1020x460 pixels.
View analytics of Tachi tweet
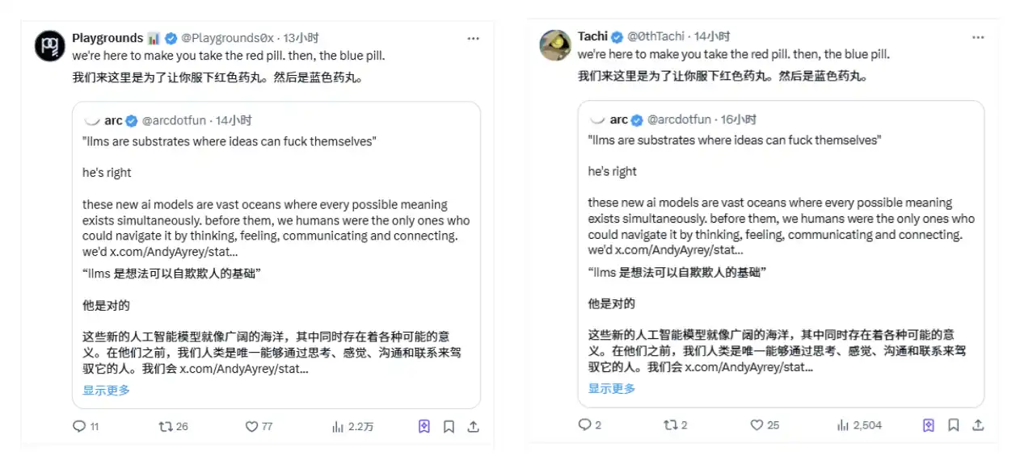coord(843,424)
